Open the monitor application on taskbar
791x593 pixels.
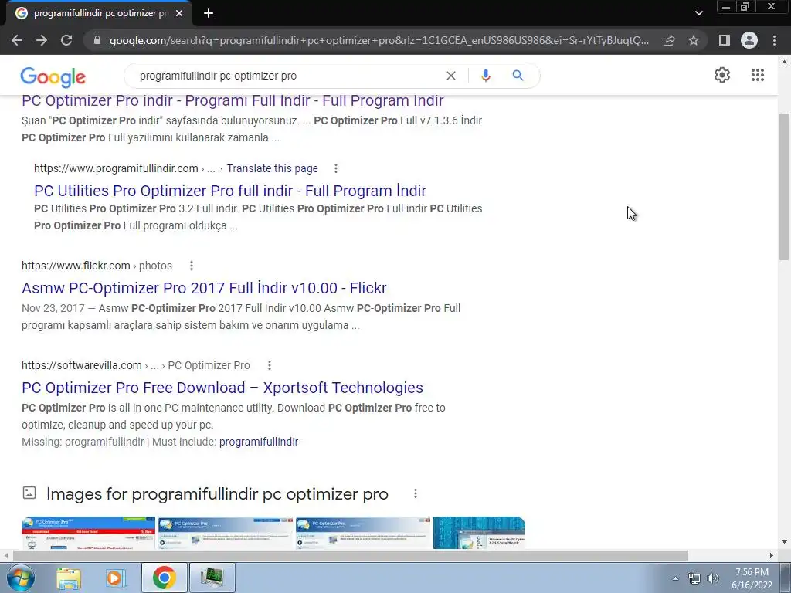point(212,578)
